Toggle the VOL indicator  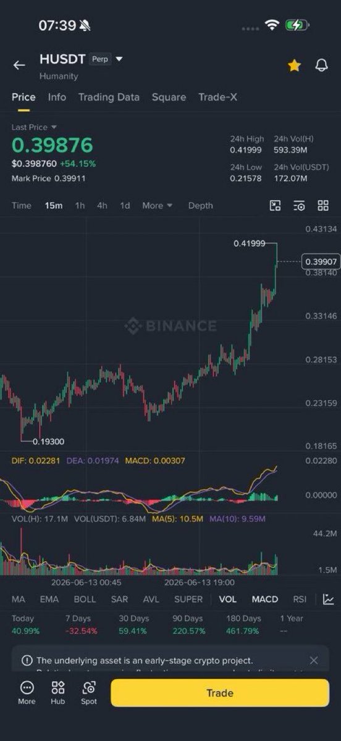pos(227,599)
